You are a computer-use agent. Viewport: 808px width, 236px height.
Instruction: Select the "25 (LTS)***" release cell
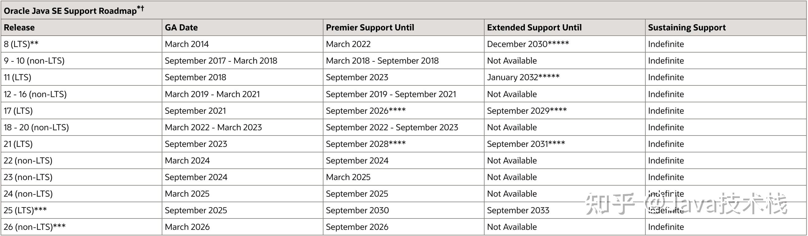pos(25,210)
